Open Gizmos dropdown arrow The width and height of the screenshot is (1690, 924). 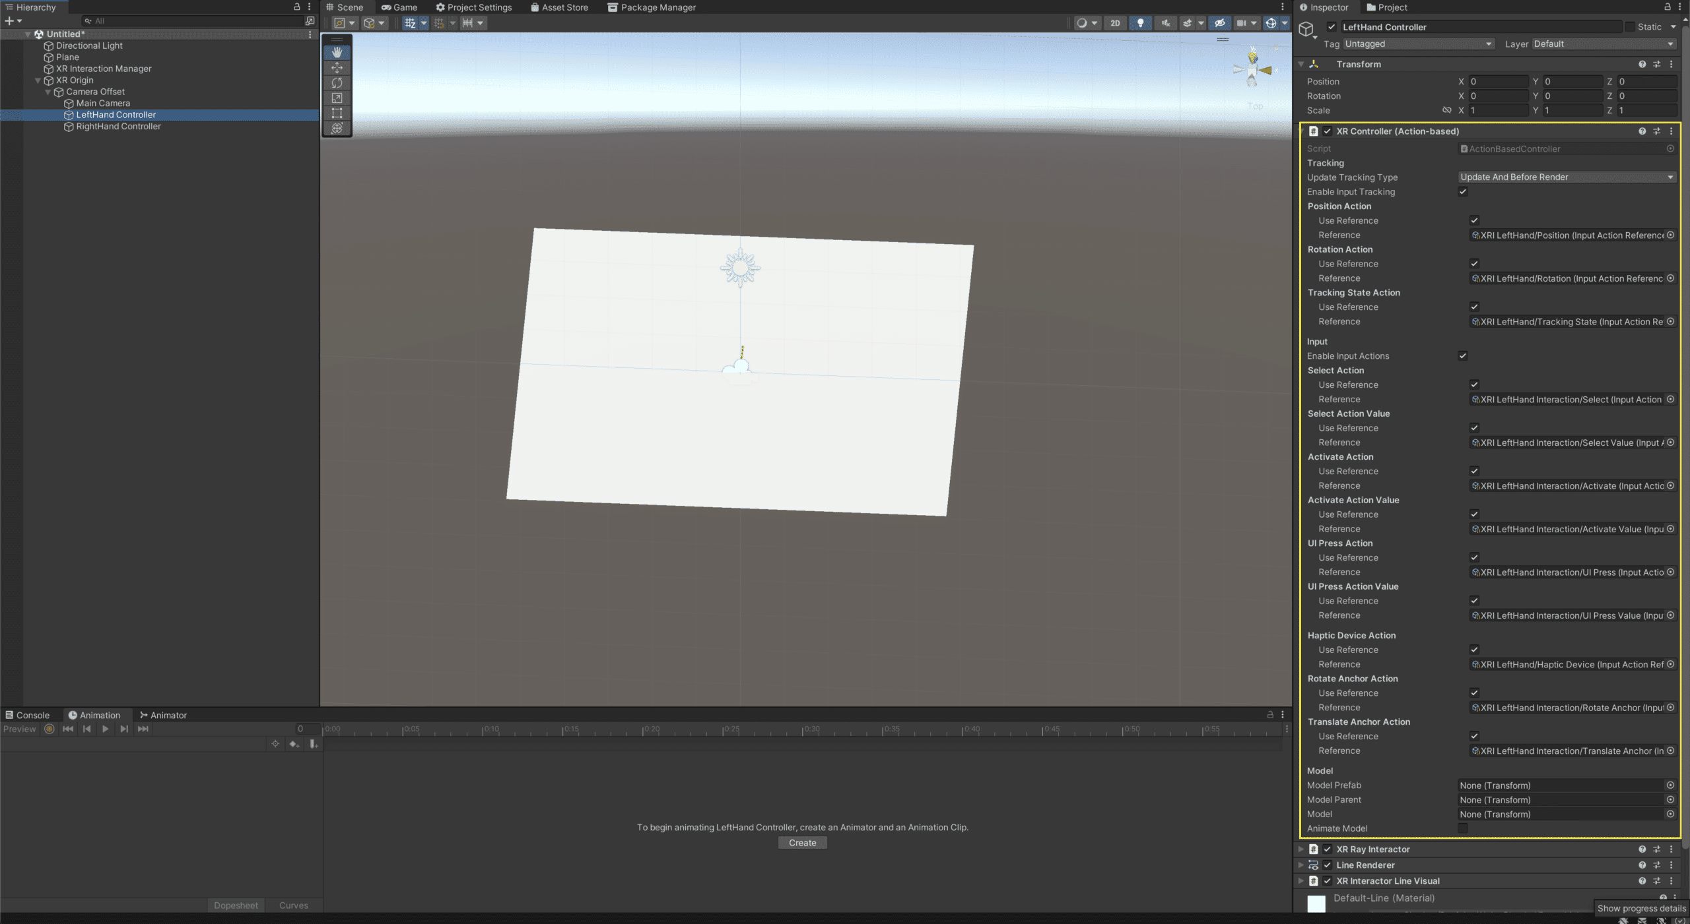pos(1285,23)
